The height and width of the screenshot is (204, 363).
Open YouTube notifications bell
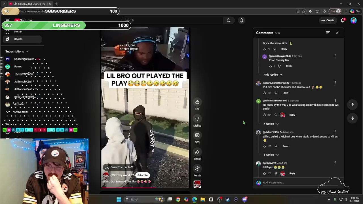tap(343, 20)
